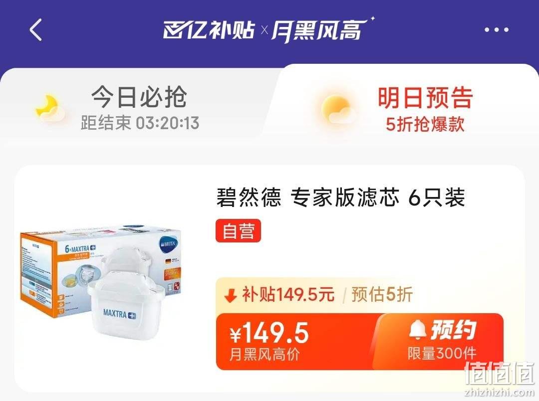Tap the red 自营 tag
The height and width of the screenshot is (401, 539).
[x=238, y=230]
